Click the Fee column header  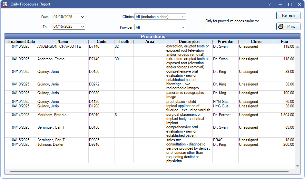pos(284,42)
